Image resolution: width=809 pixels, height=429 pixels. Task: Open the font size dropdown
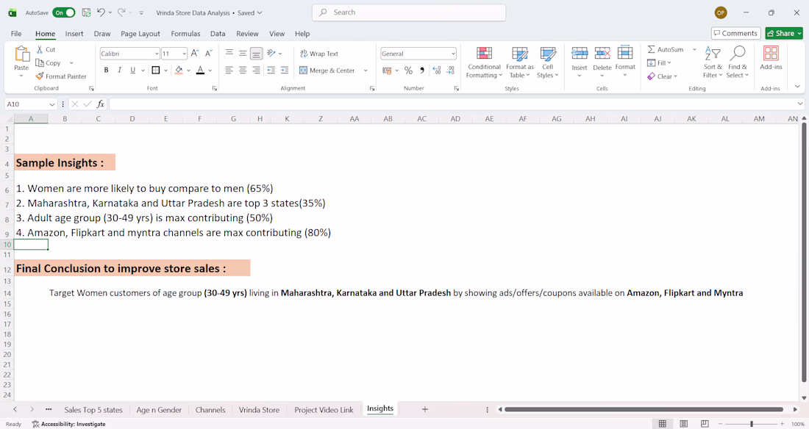[x=184, y=54]
